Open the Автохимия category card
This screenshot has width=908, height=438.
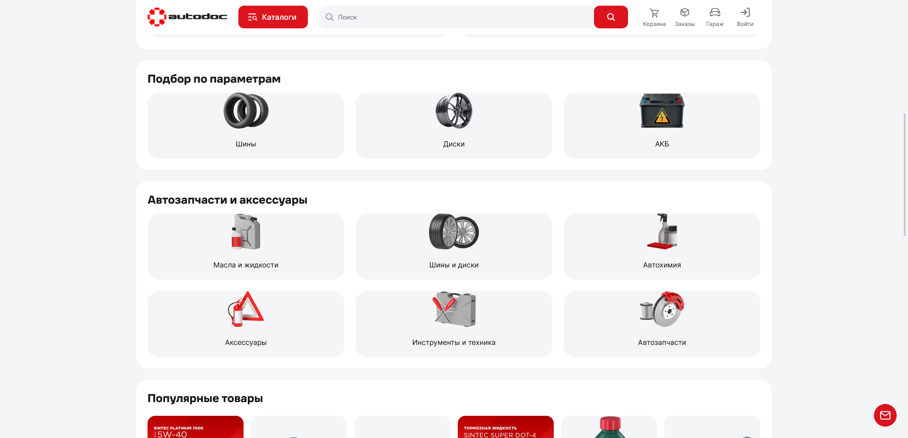pos(662,246)
